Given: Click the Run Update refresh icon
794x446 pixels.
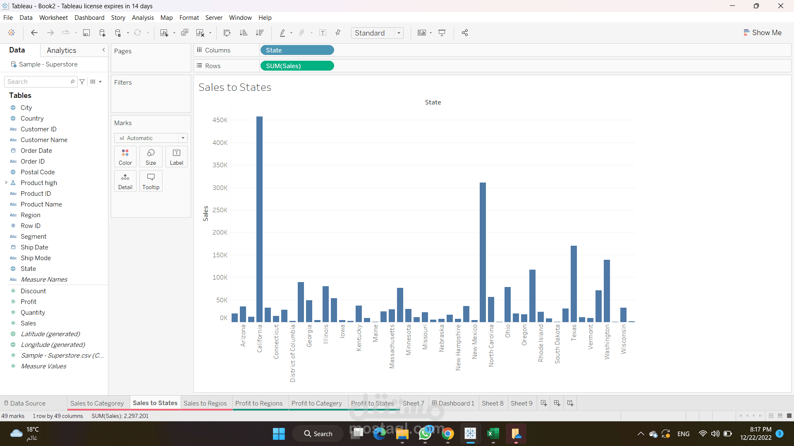Looking at the screenshot, I should (138, 33).
